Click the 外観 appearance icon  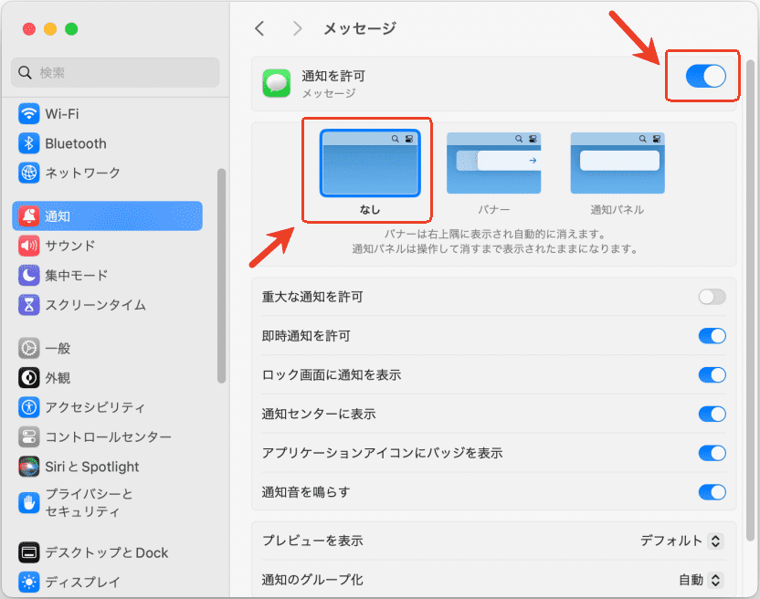pyautogui.click(x=29, y=378)
